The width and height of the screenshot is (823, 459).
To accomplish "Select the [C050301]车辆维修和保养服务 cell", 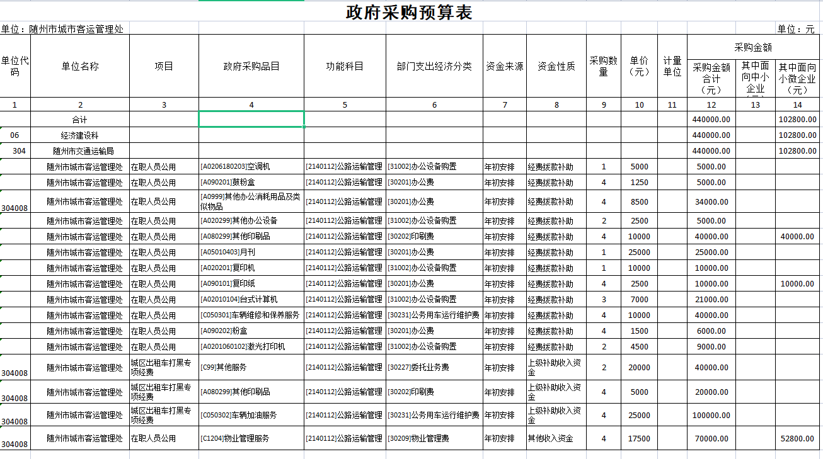I will click(251, 315).
